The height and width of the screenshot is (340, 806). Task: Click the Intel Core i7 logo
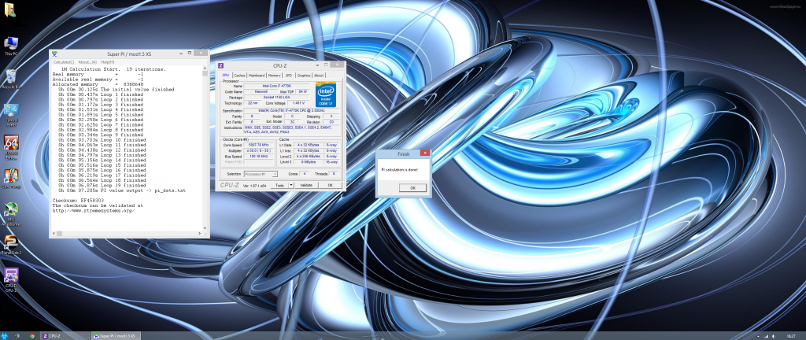point(327,94)
